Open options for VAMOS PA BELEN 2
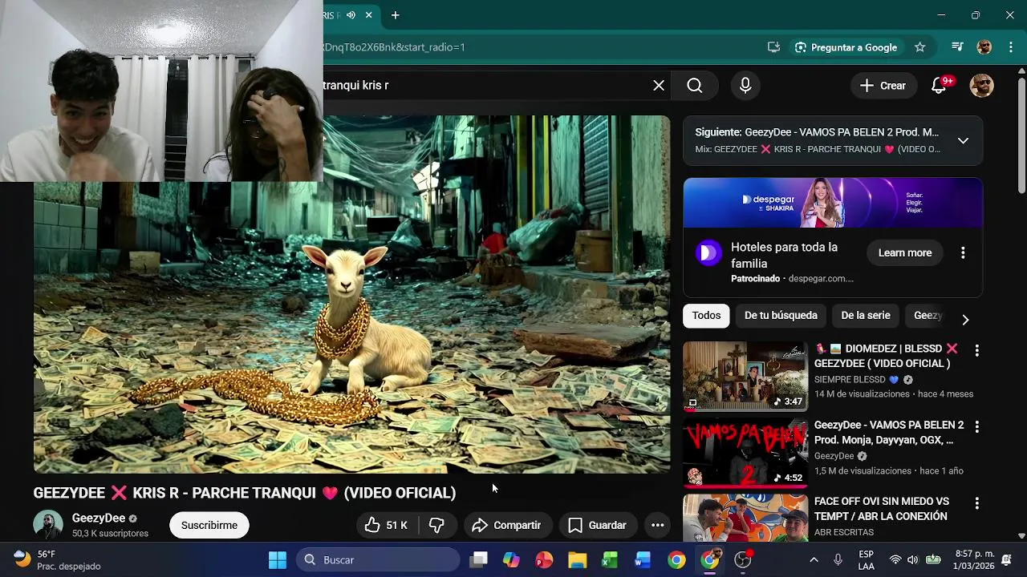The height and width of the screenshot is (577, 1027). tap(976, 426)
